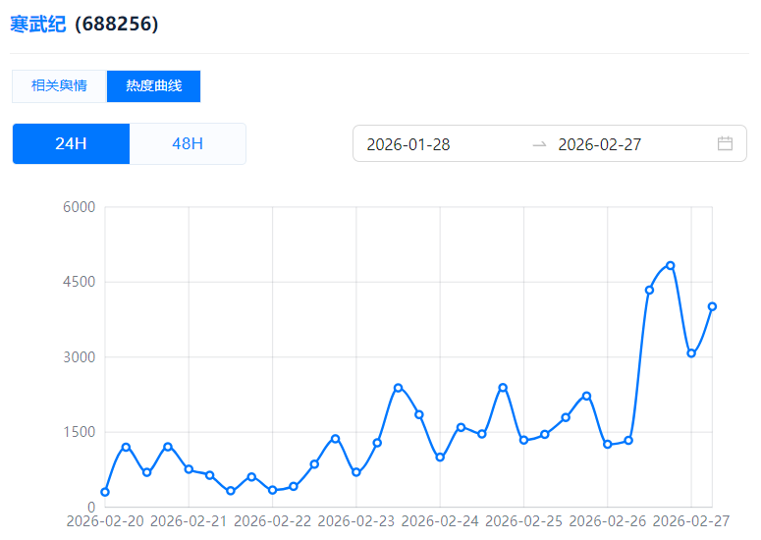
Task: Select the 热度曲线 tab
Action: 153,86
